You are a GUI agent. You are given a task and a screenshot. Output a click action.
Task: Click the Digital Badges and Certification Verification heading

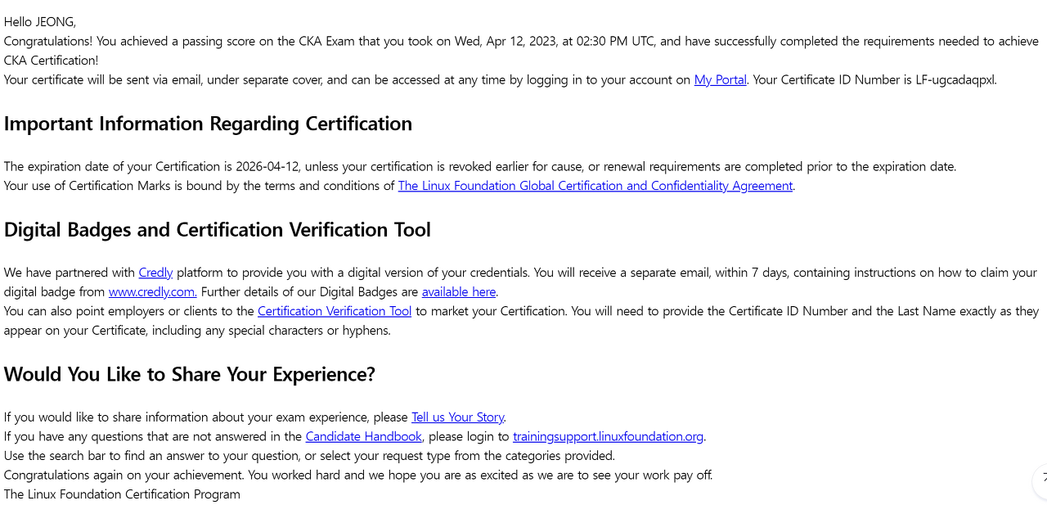(218, 229)
